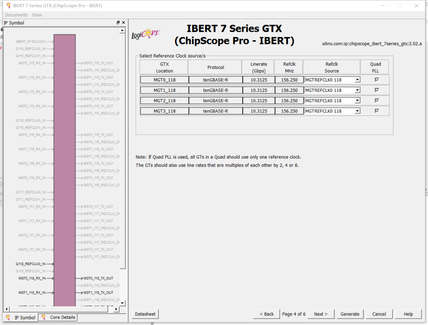Toggle Quad PLL for MGT0_118
The height and width of the screenshot is (325, 428).
click(377, 80)
